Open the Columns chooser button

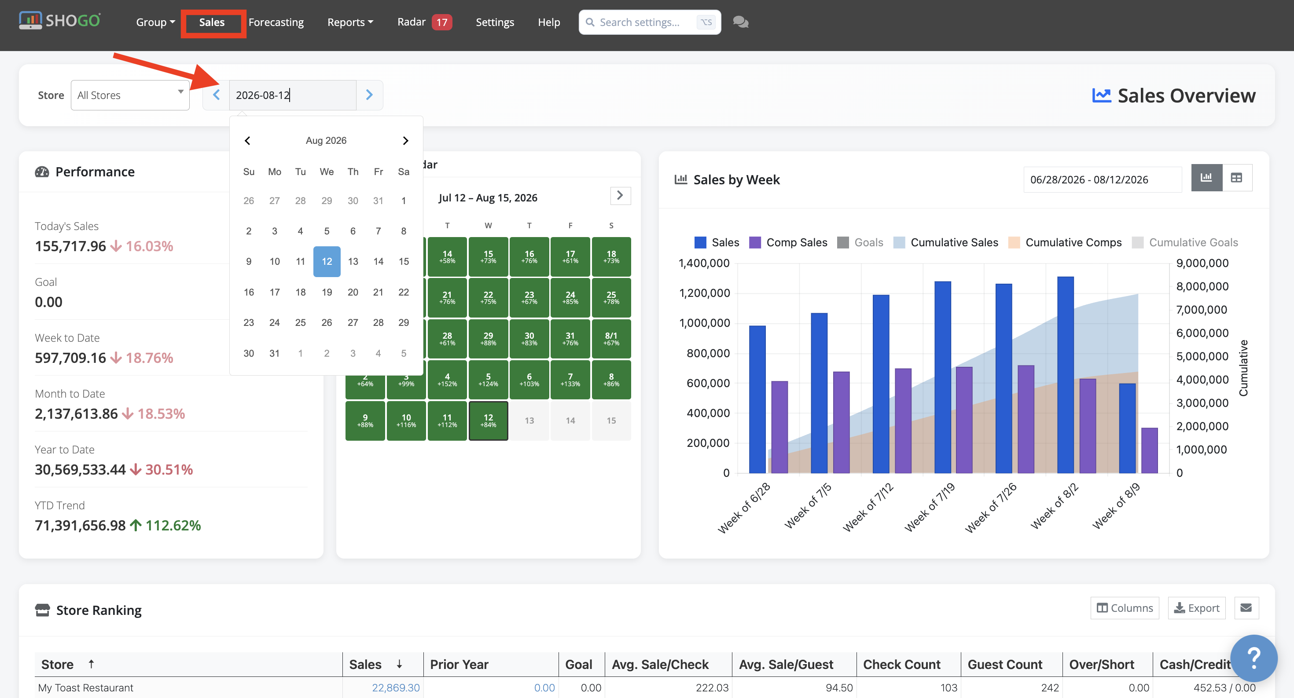pyautogui.click(x=1124, y=608)
